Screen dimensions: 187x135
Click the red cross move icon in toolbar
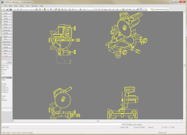pyautogui.click(x=117, y=9)
